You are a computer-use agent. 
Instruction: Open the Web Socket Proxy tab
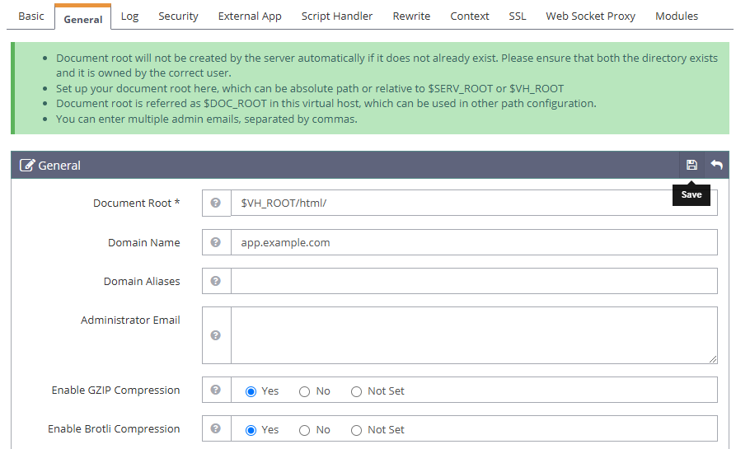[x=590, y=16]
